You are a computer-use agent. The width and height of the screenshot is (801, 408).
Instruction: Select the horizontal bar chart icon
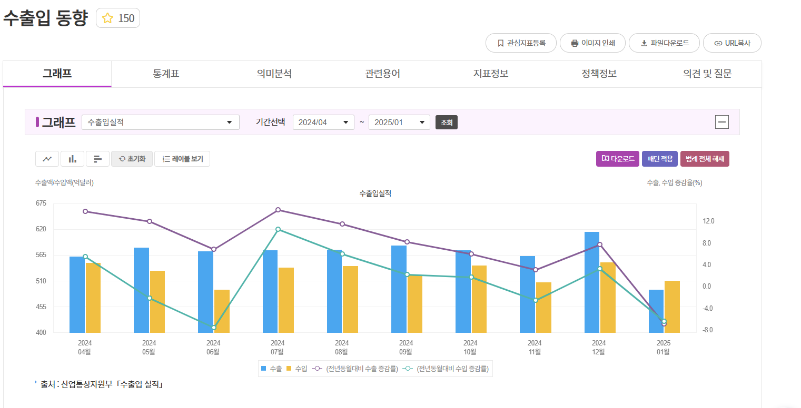tap(97, 158)
